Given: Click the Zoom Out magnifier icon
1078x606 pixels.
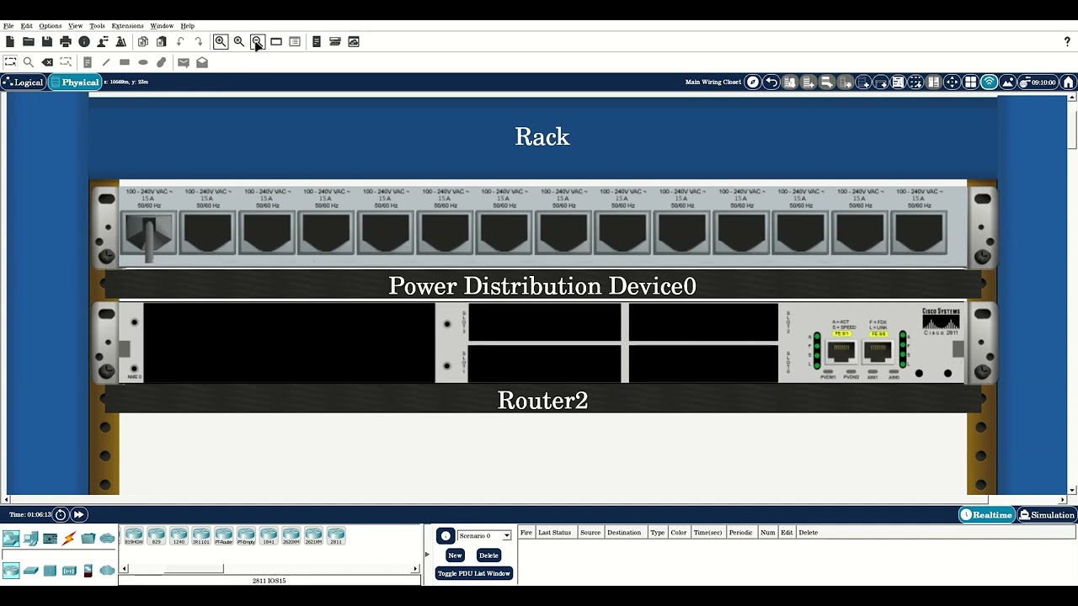Looking at the screenshot, I should coord(258,41).
